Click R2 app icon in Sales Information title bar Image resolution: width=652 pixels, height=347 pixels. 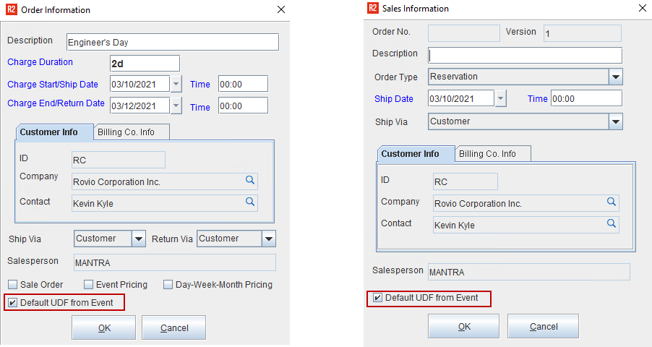click(373, 9)
